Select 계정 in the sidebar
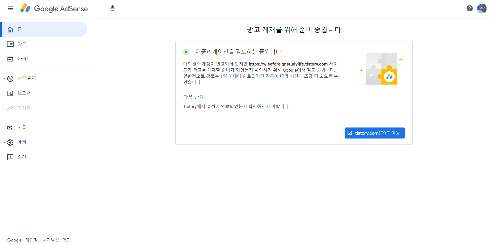The image size is (493, 245). coord(44,142)
